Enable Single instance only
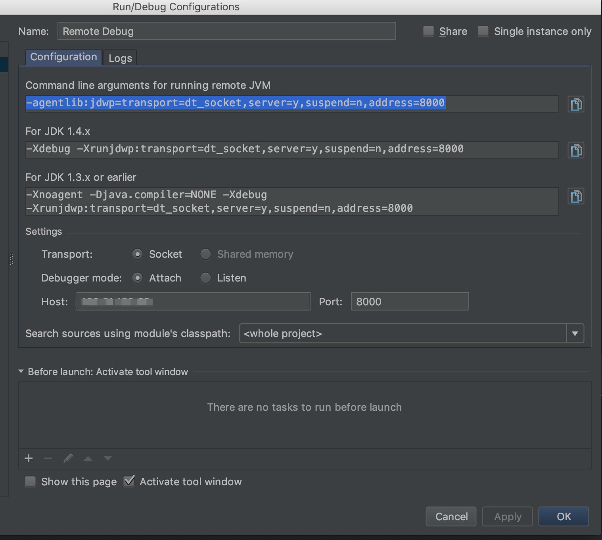Image resolution: width=602 pixels, height=540 pixels. point(483,31)
